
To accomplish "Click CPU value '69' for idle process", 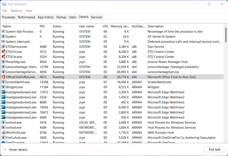I will (x=105, y=32).
